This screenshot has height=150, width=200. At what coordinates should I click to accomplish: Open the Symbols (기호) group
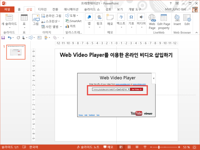131,17
